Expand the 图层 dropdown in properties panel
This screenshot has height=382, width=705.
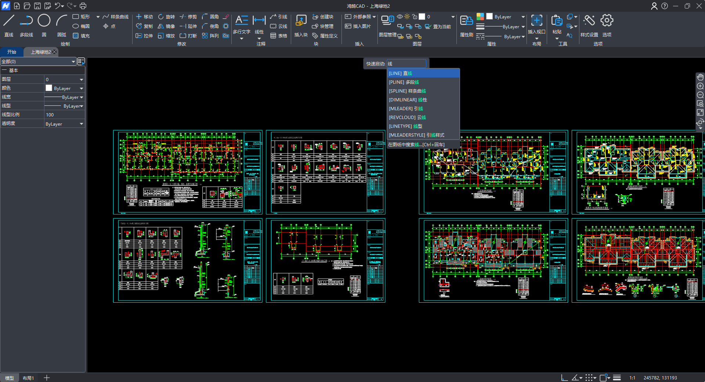(x=81, y=80)
